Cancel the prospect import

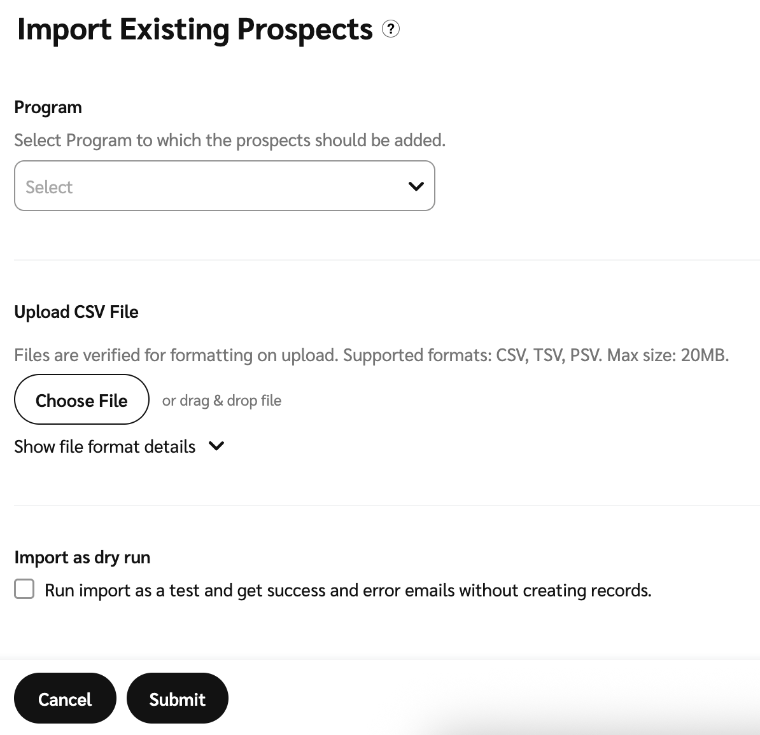click(65, 699)
